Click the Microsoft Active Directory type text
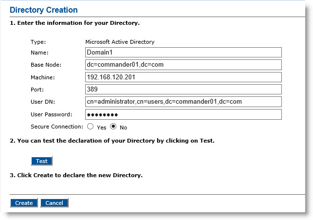 [x=120, y=42]
